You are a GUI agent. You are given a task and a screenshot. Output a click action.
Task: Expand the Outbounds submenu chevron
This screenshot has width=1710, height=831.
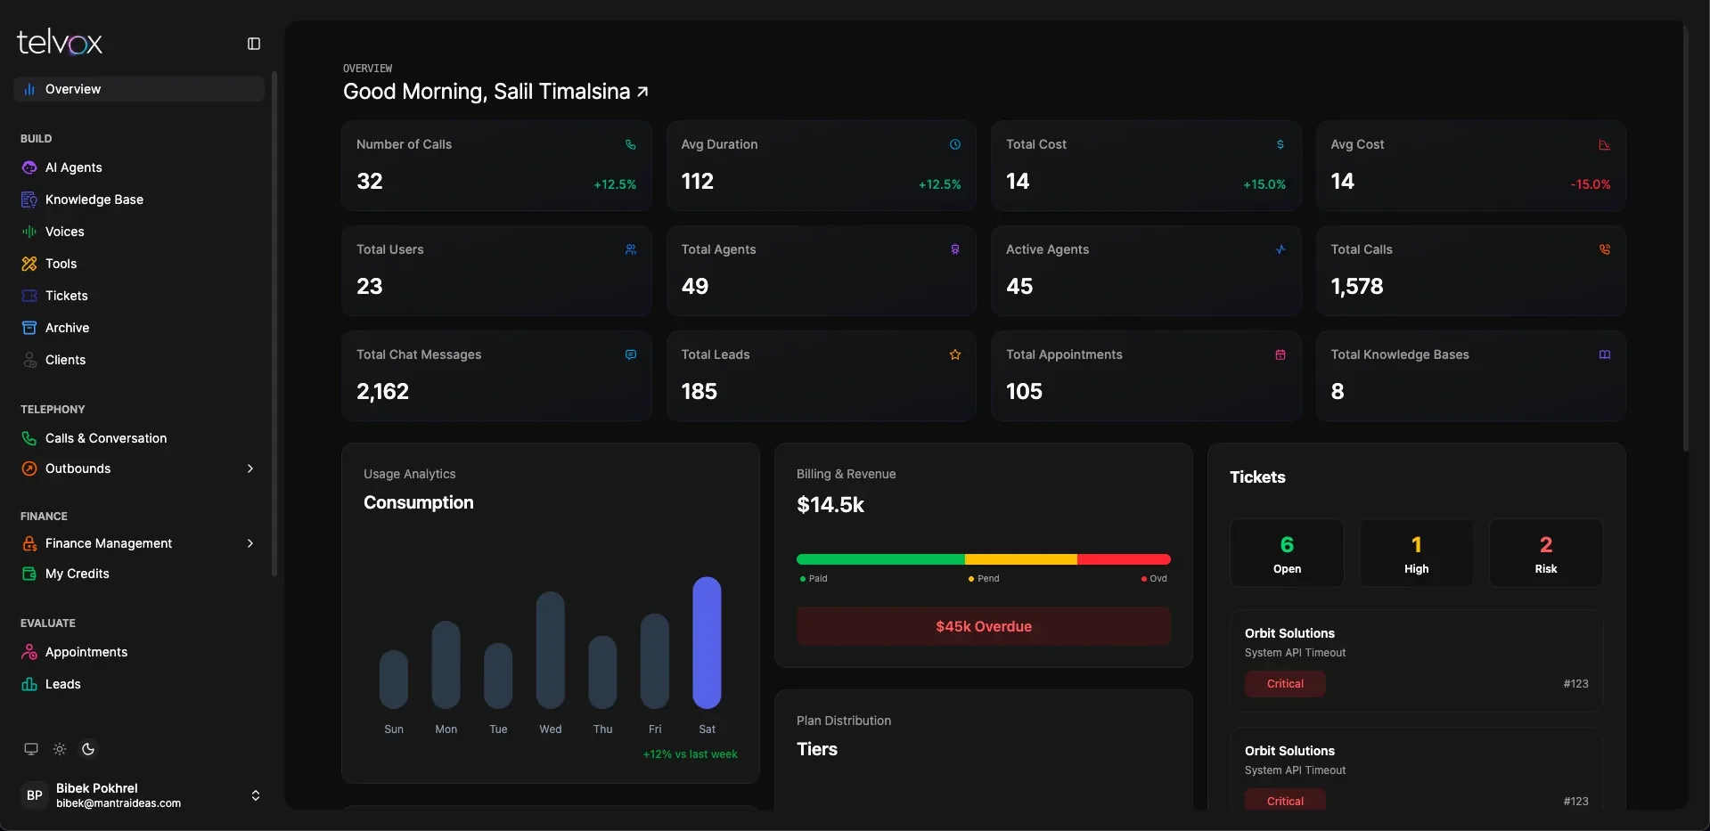pyautogui.click(x=250, y=468)
